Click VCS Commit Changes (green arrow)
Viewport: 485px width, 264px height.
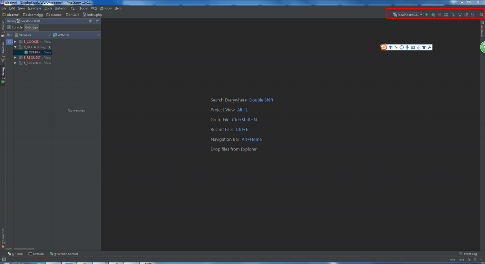[x=460, y=15]
